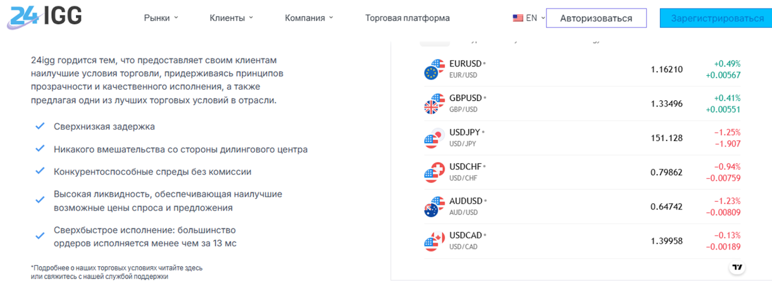Image resolution: width=772 pixels, height=302 pixels.
Task: Click the USDJPY flag pair icon
Action: (434, 138)
